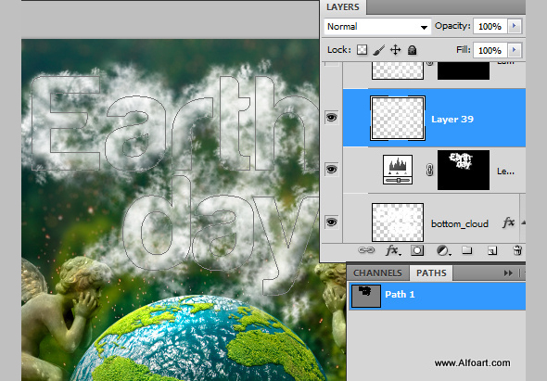
Task: Select Path 1 name text
Action: point(400,295)
